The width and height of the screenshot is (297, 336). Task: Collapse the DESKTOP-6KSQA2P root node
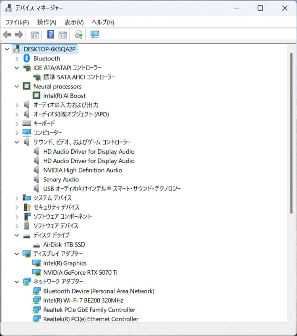click(x=7, y=49)
